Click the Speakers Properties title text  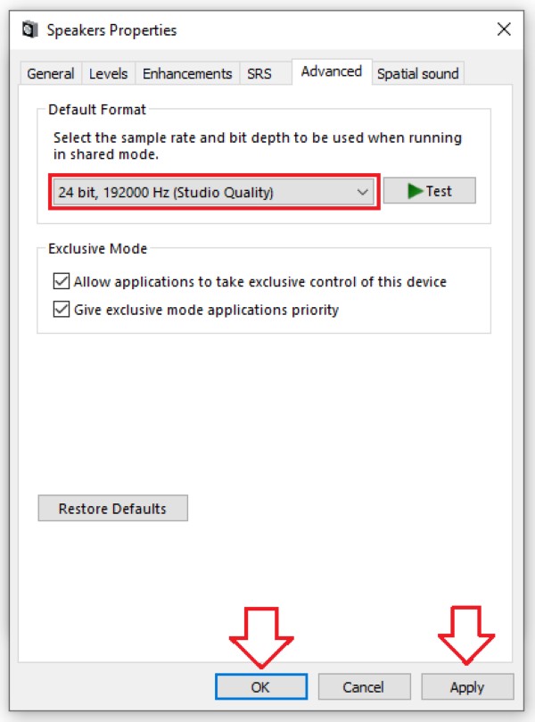point(111,30)
